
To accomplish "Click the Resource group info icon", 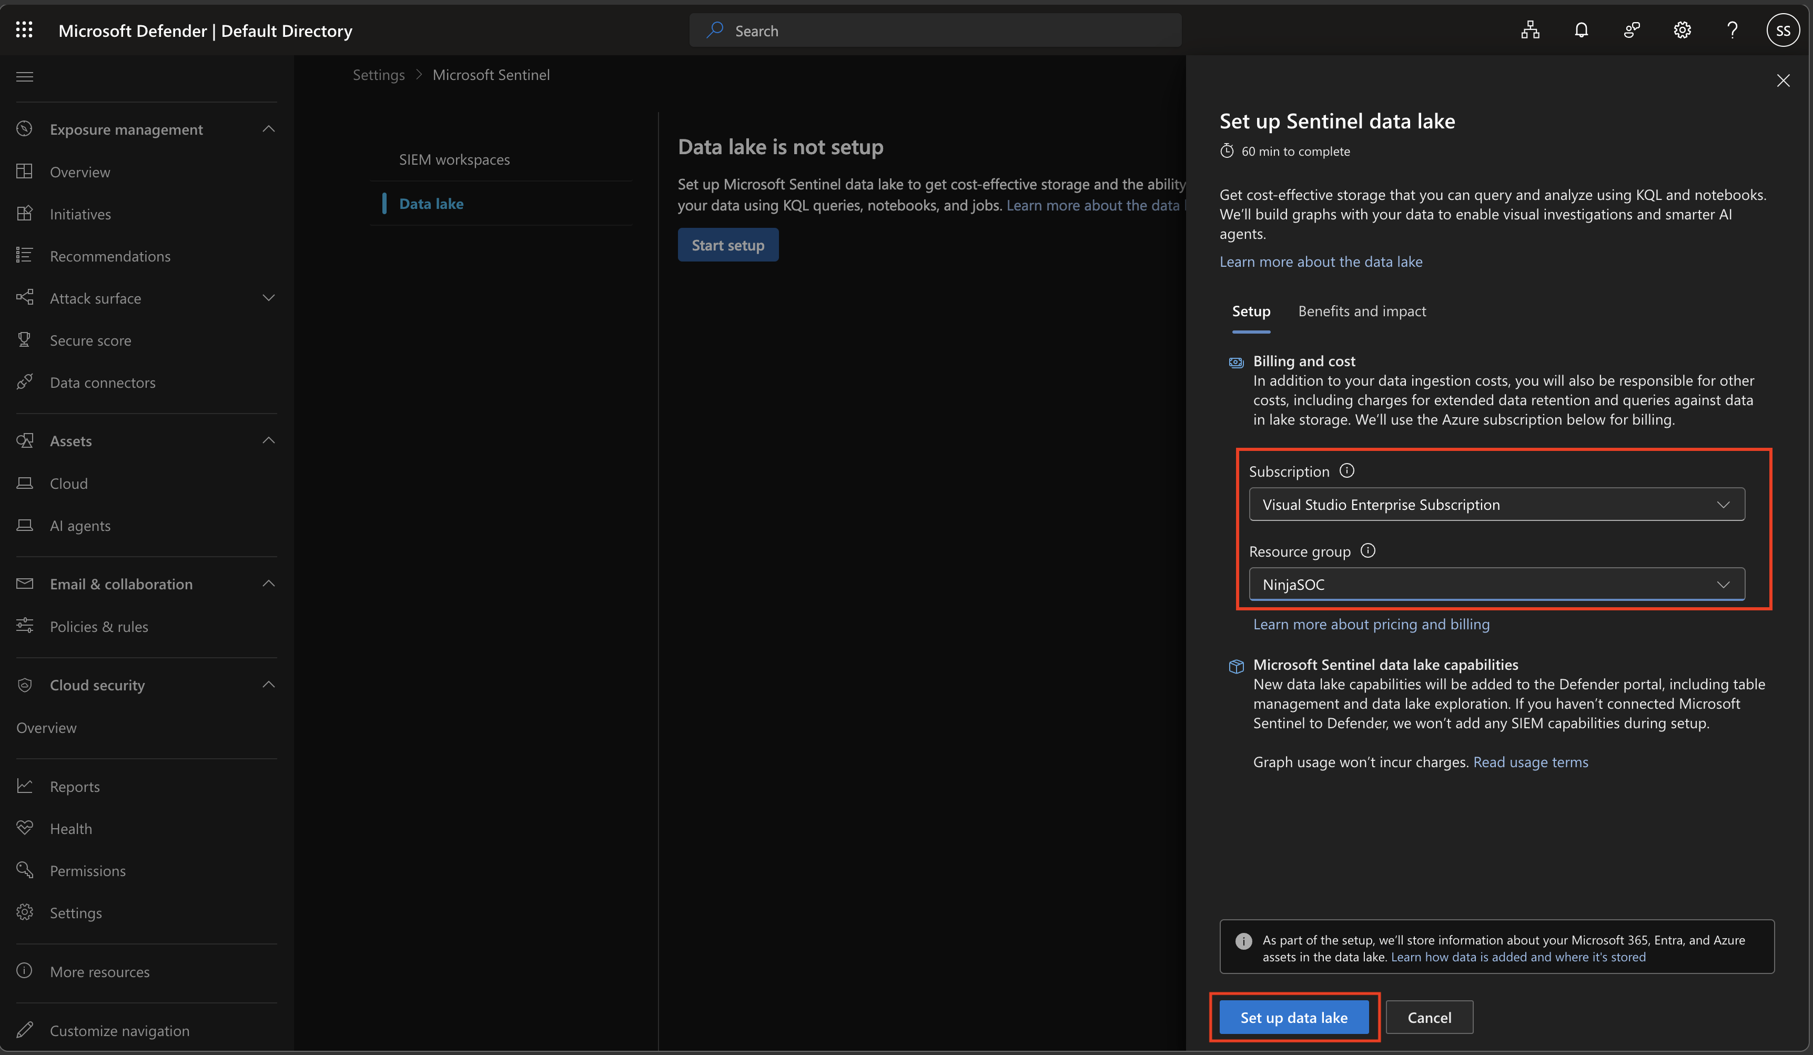I will pos(1368,550).
